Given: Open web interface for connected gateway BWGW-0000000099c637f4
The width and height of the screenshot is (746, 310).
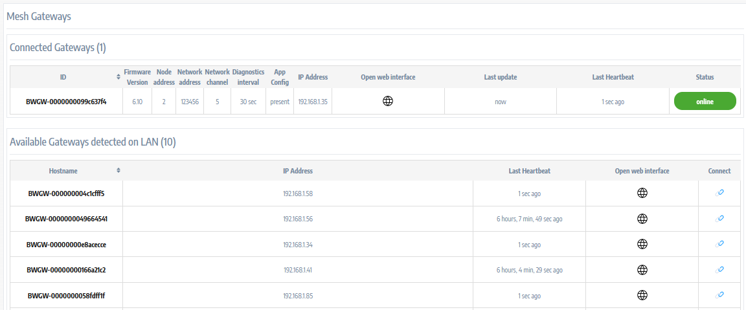Looking at the screenshot, I should point(388,102).
